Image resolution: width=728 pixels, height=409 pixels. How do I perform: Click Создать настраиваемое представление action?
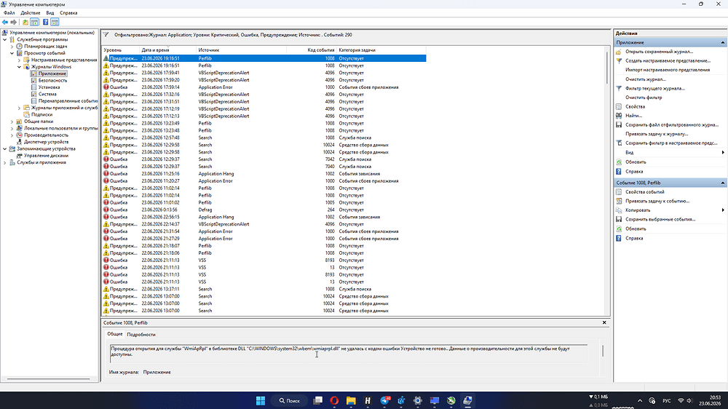click(668, 61)
